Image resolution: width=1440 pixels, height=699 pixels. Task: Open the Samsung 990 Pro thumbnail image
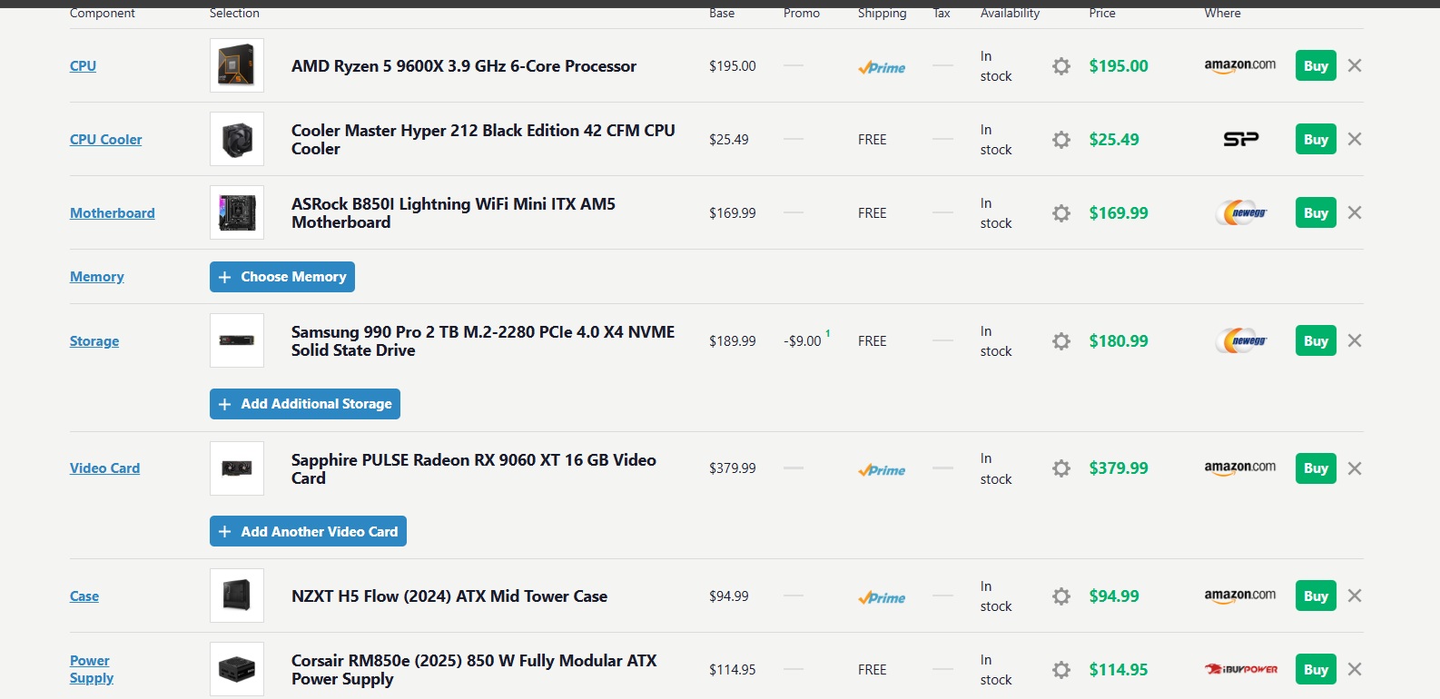tap(237, 340)
